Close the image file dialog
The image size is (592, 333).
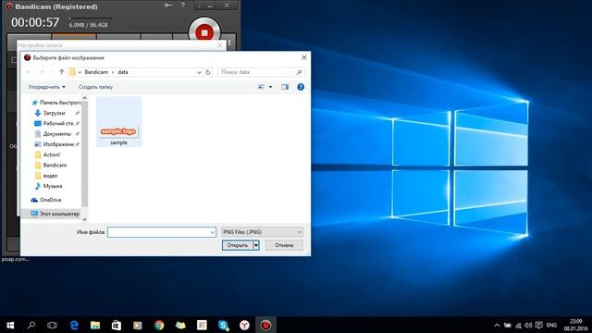[304, 57]
